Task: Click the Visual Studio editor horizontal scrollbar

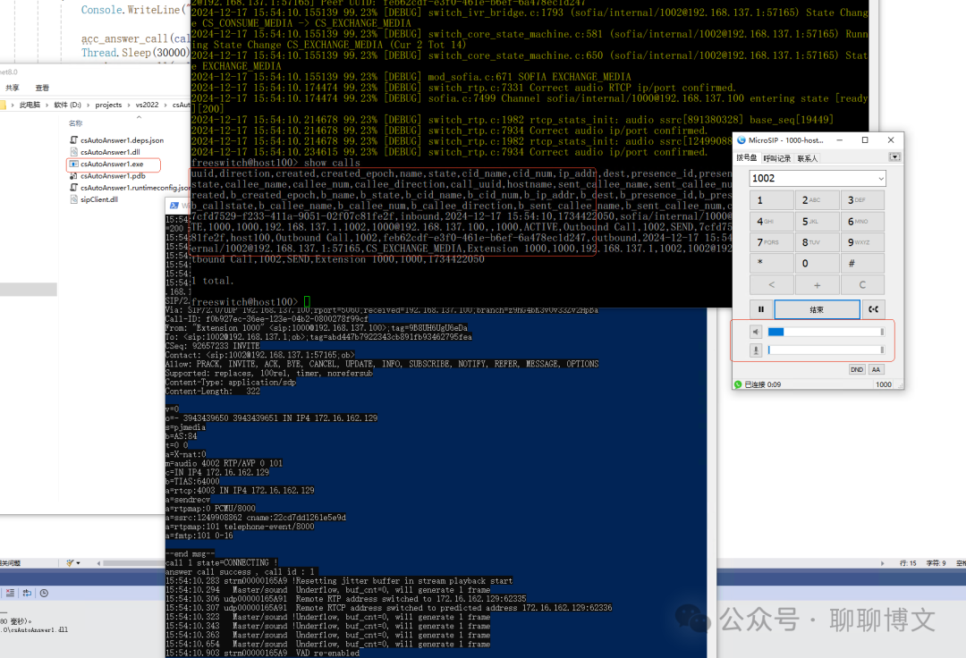Action: click(x=133, y=563)
